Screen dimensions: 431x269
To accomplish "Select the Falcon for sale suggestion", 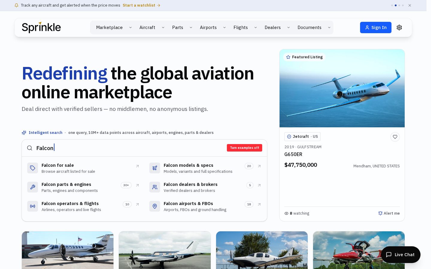I will tap(83, 168).
